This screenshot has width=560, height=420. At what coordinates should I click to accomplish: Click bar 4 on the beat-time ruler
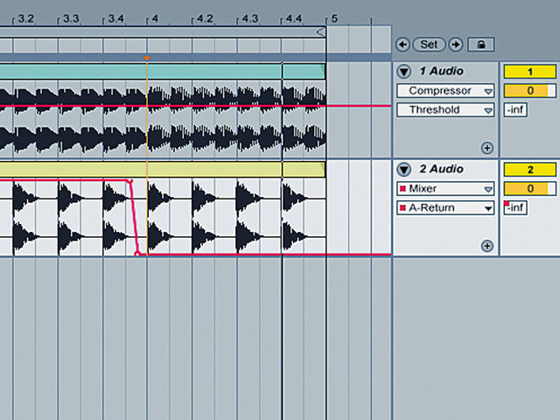tap(155, 19)
